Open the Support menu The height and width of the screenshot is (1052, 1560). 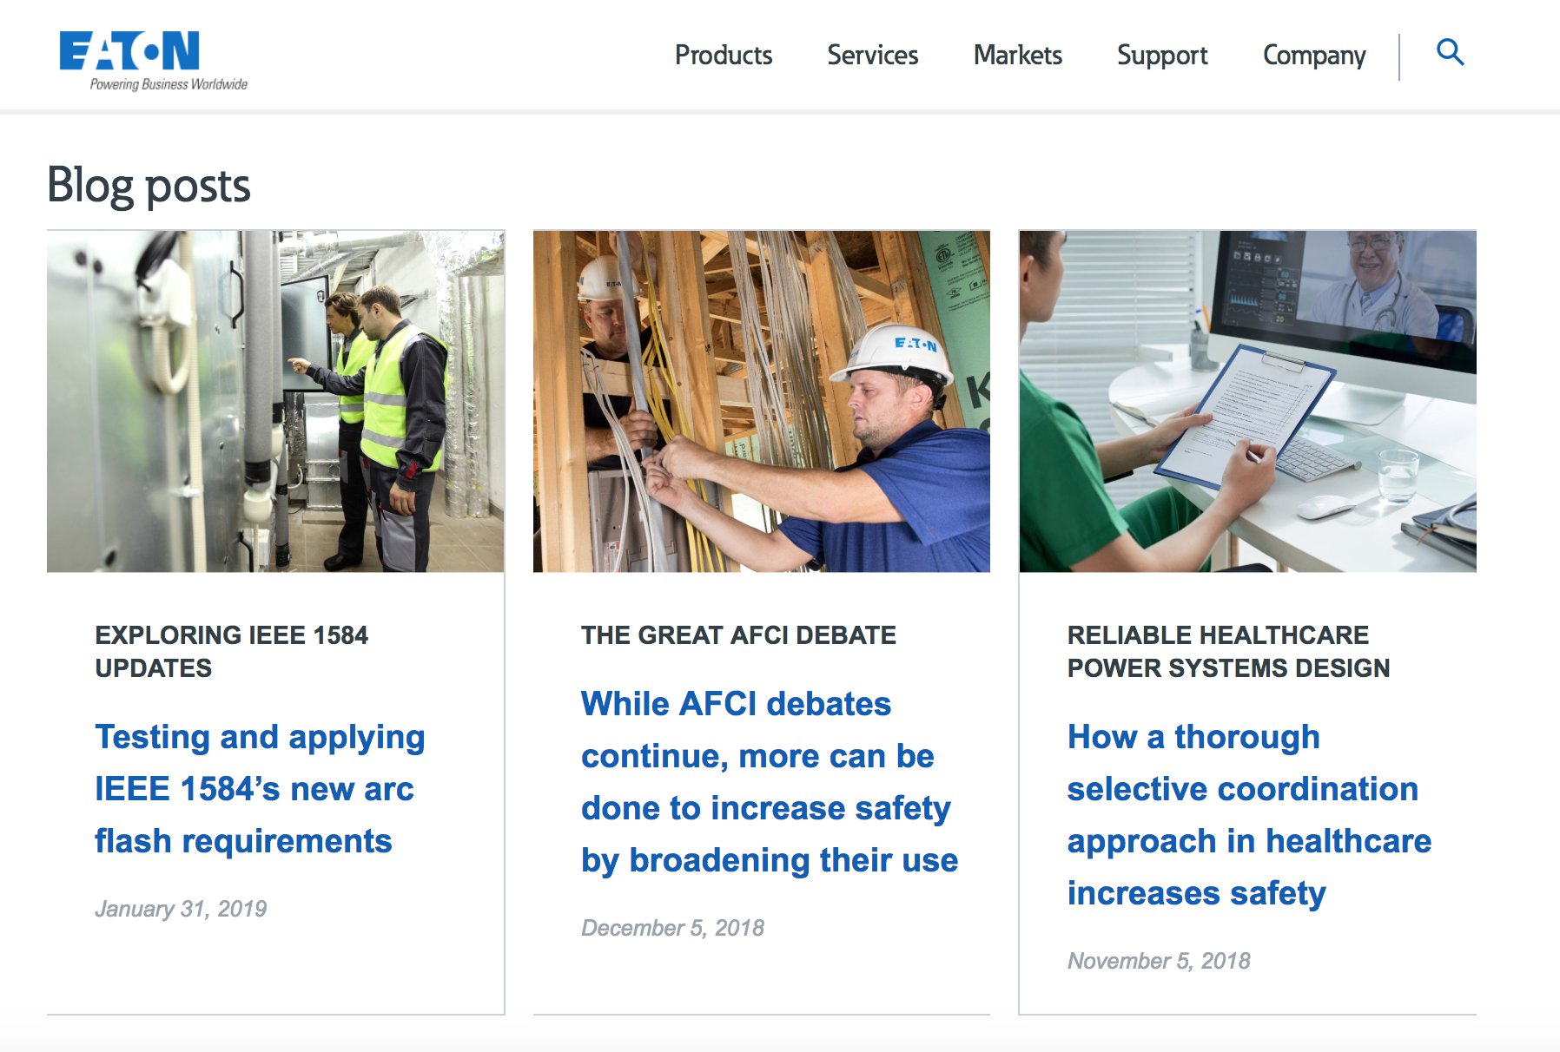pyautogui.click(x=1161, y=56)
